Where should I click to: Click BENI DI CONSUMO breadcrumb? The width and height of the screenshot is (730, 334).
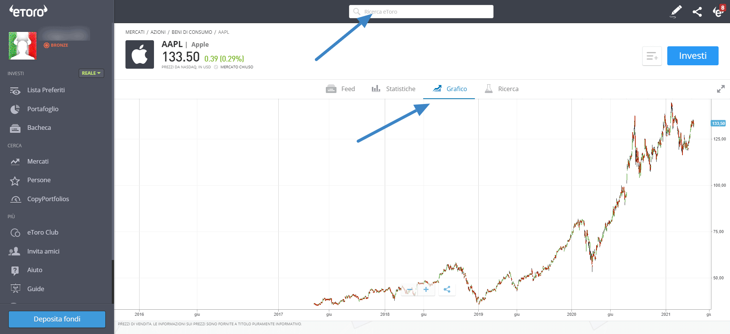192,32
